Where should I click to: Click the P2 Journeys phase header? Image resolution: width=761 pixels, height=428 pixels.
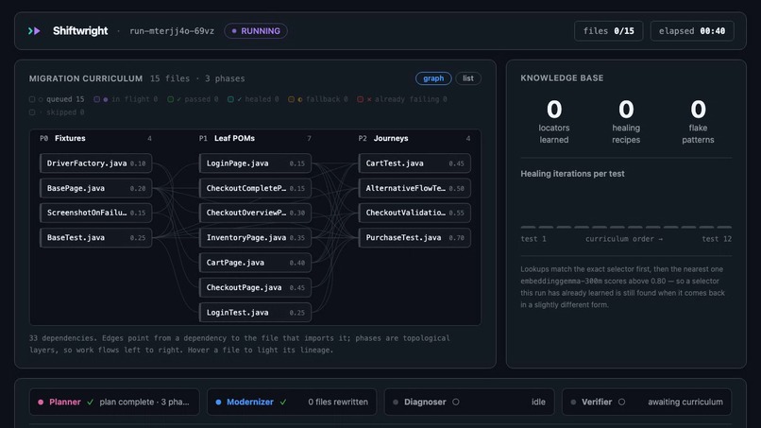pos(414,139)
